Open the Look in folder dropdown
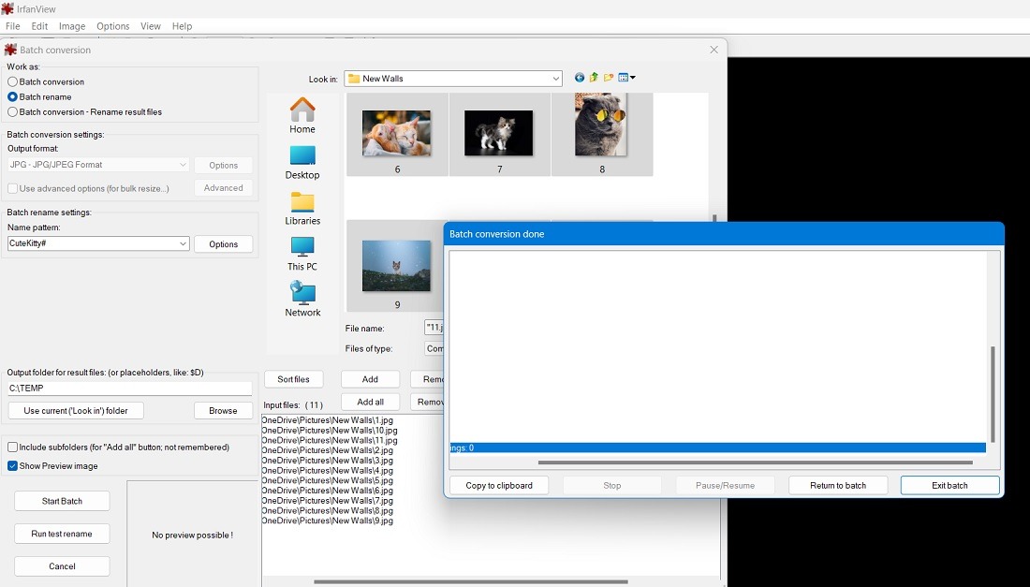Image resolution: width=1030 pixels, height=587 pixels. point(557,79)
